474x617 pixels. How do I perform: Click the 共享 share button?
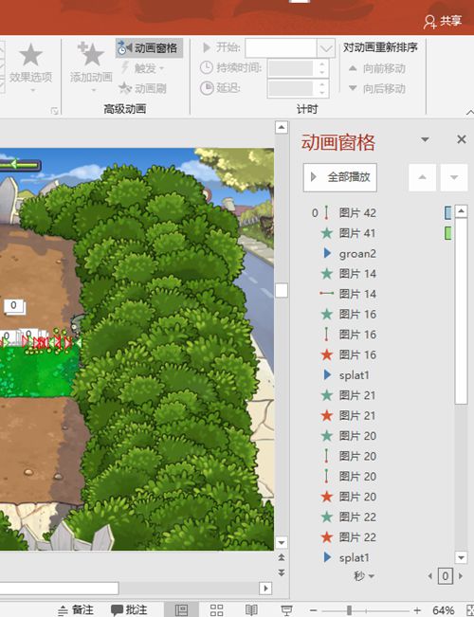click(443, 21)
